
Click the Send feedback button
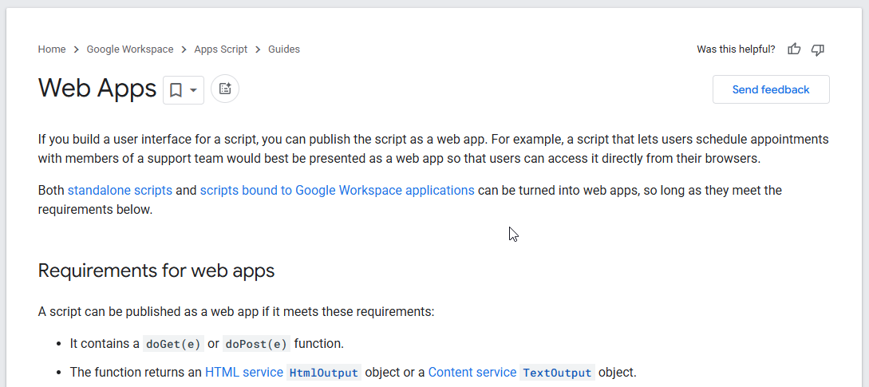click(x=771, y=89)
